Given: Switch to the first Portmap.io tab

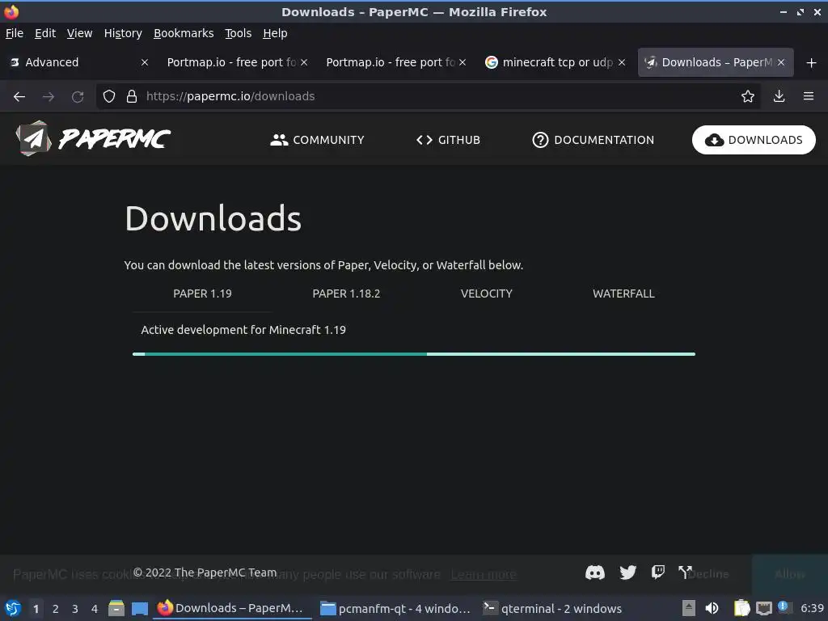Looking at the screenshot, I should (231, 62).
